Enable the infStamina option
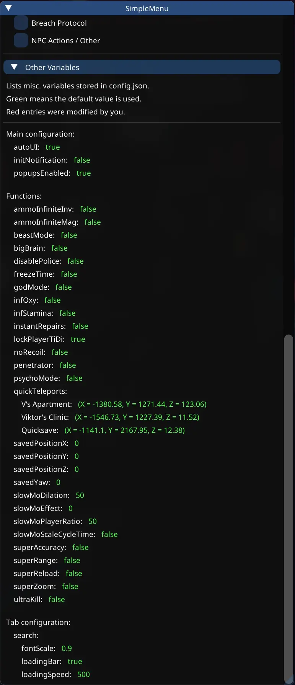Image resolution: width=295 pixels, height=685 pixels. pos(67,313)
